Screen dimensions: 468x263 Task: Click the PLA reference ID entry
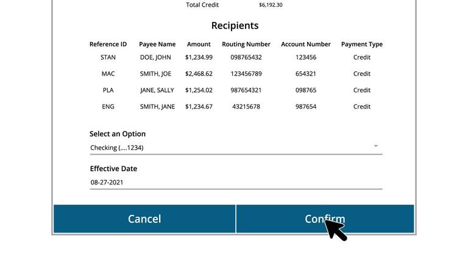[108, 90]
